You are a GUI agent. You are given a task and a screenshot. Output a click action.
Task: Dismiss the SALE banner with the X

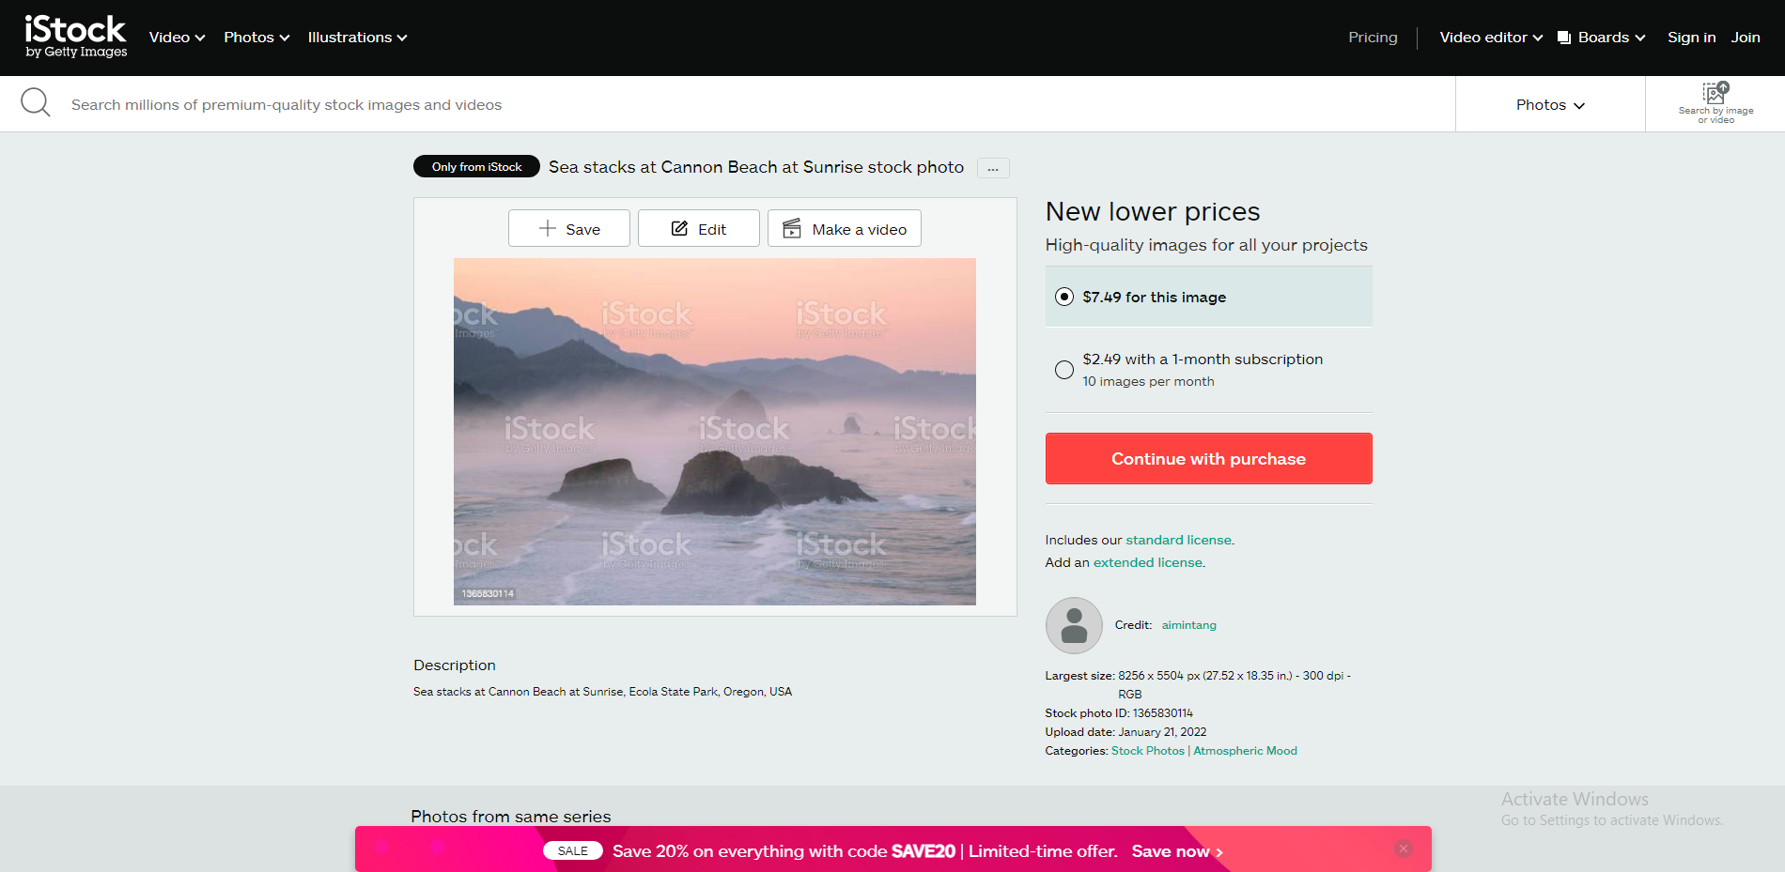[1403, 848]
